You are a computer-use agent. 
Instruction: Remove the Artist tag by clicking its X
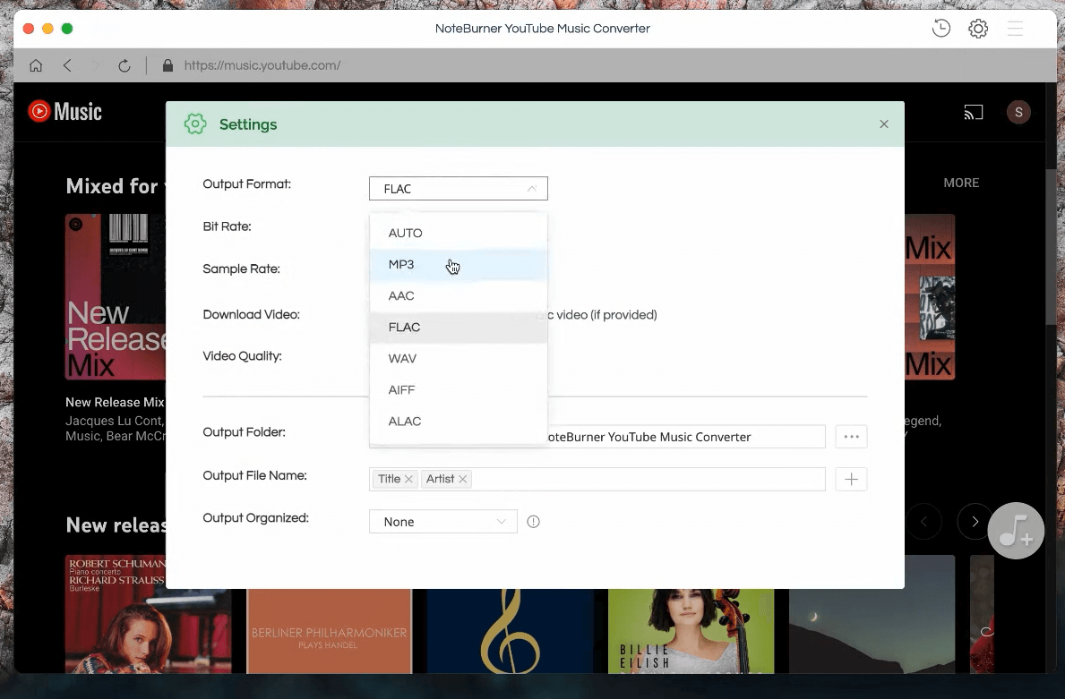(464, 479)
